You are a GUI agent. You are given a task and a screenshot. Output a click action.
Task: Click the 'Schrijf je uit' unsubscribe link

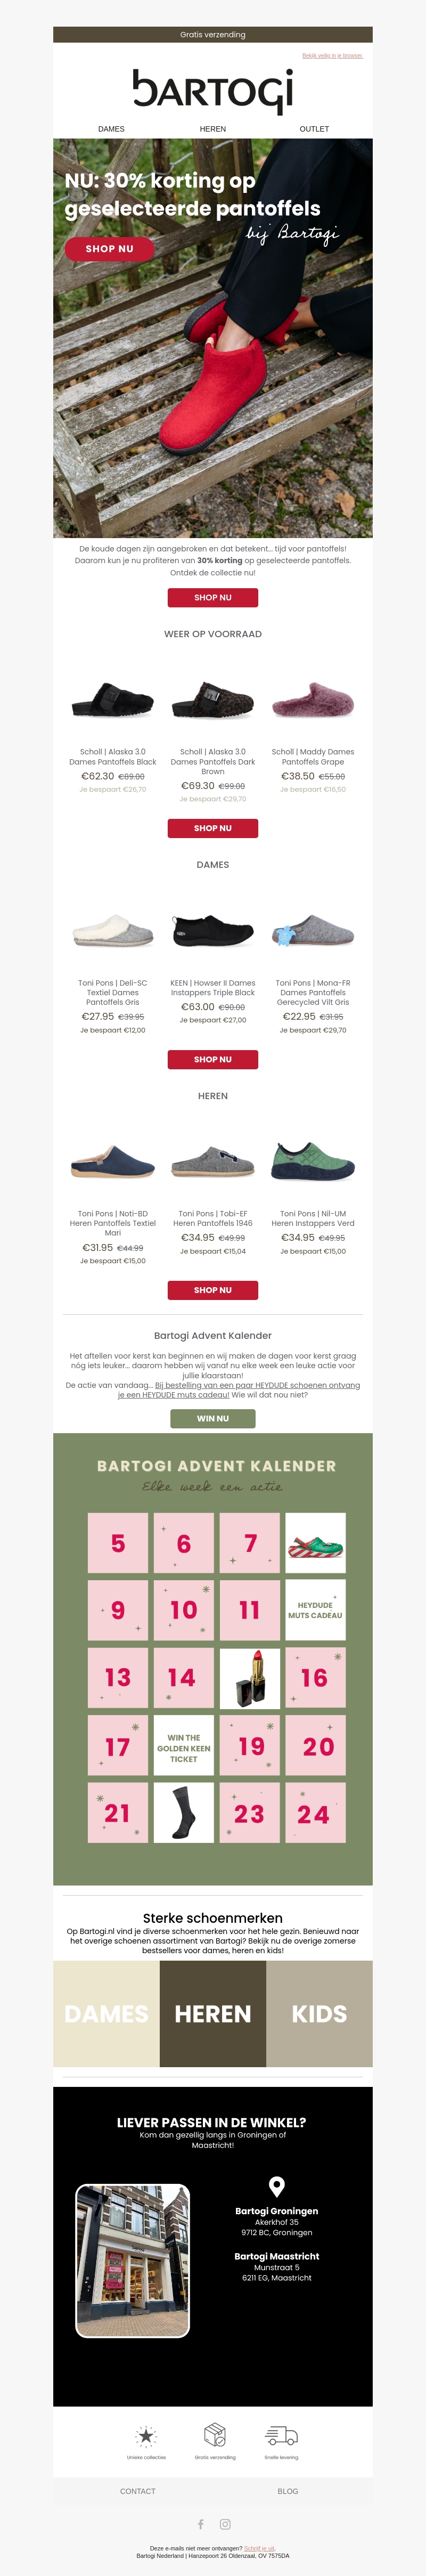click(x=259, y=2548)
